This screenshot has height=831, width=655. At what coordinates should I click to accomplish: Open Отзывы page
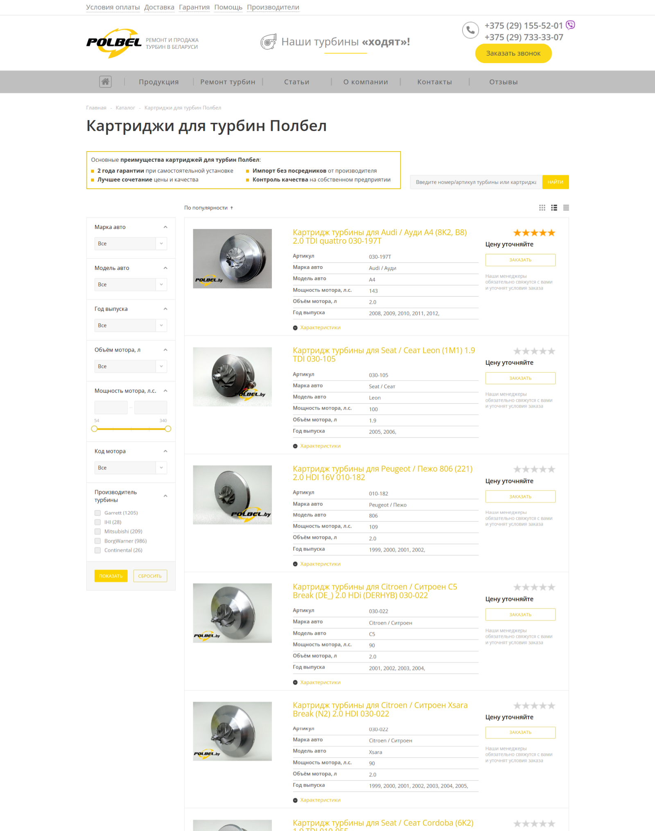[x=504, y=82]
